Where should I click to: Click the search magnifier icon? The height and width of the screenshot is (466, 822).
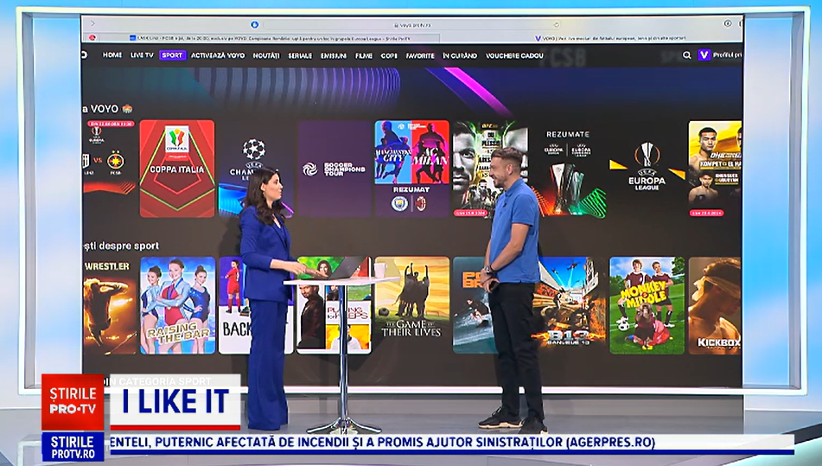(687, 55)
